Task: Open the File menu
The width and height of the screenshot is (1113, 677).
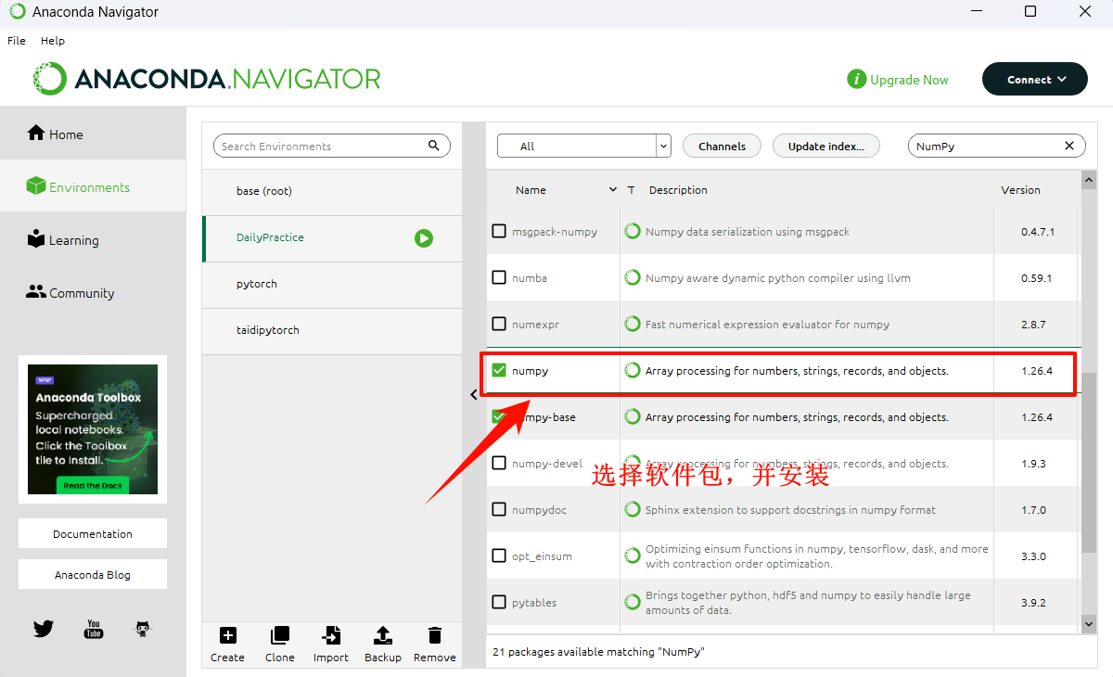Action: pos(17,41)
